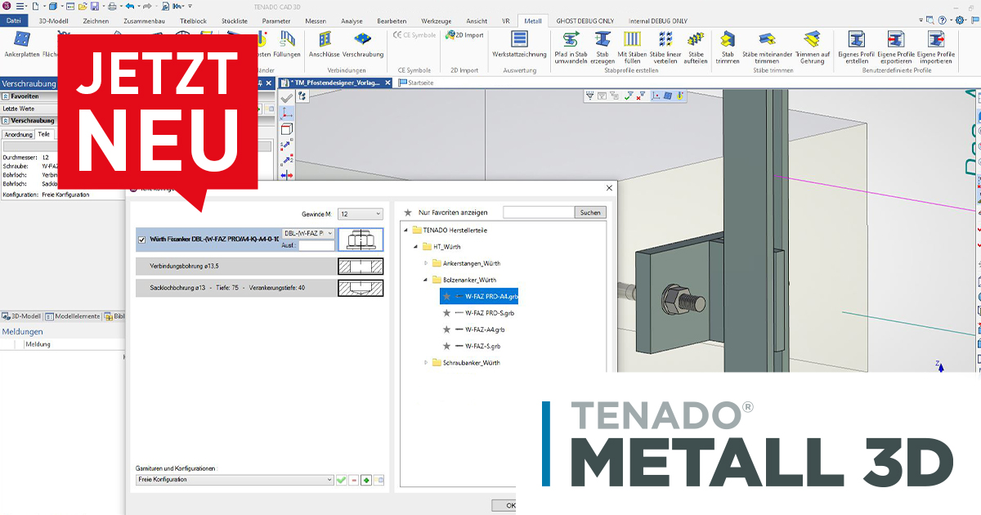Switch to the Startseite document tab

point(416,83)
